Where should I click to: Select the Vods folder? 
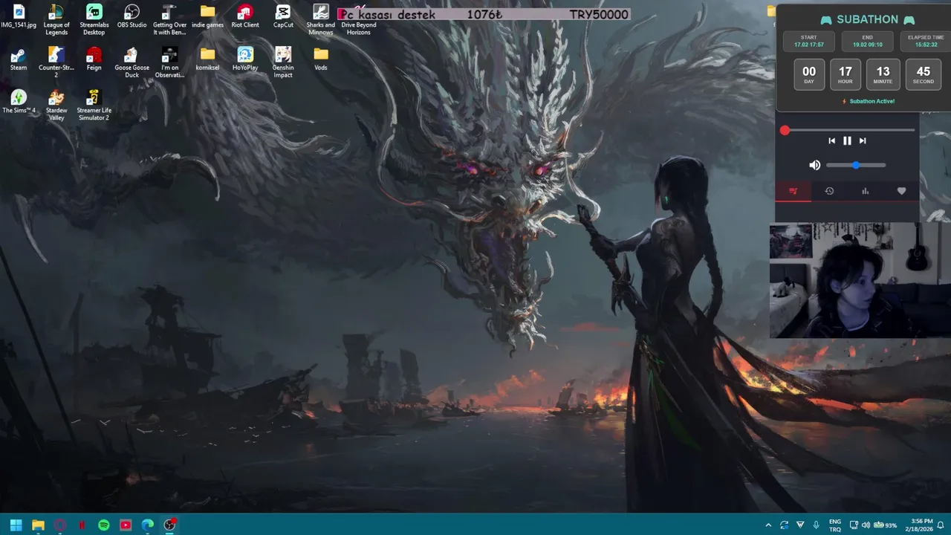coord(321,59)
